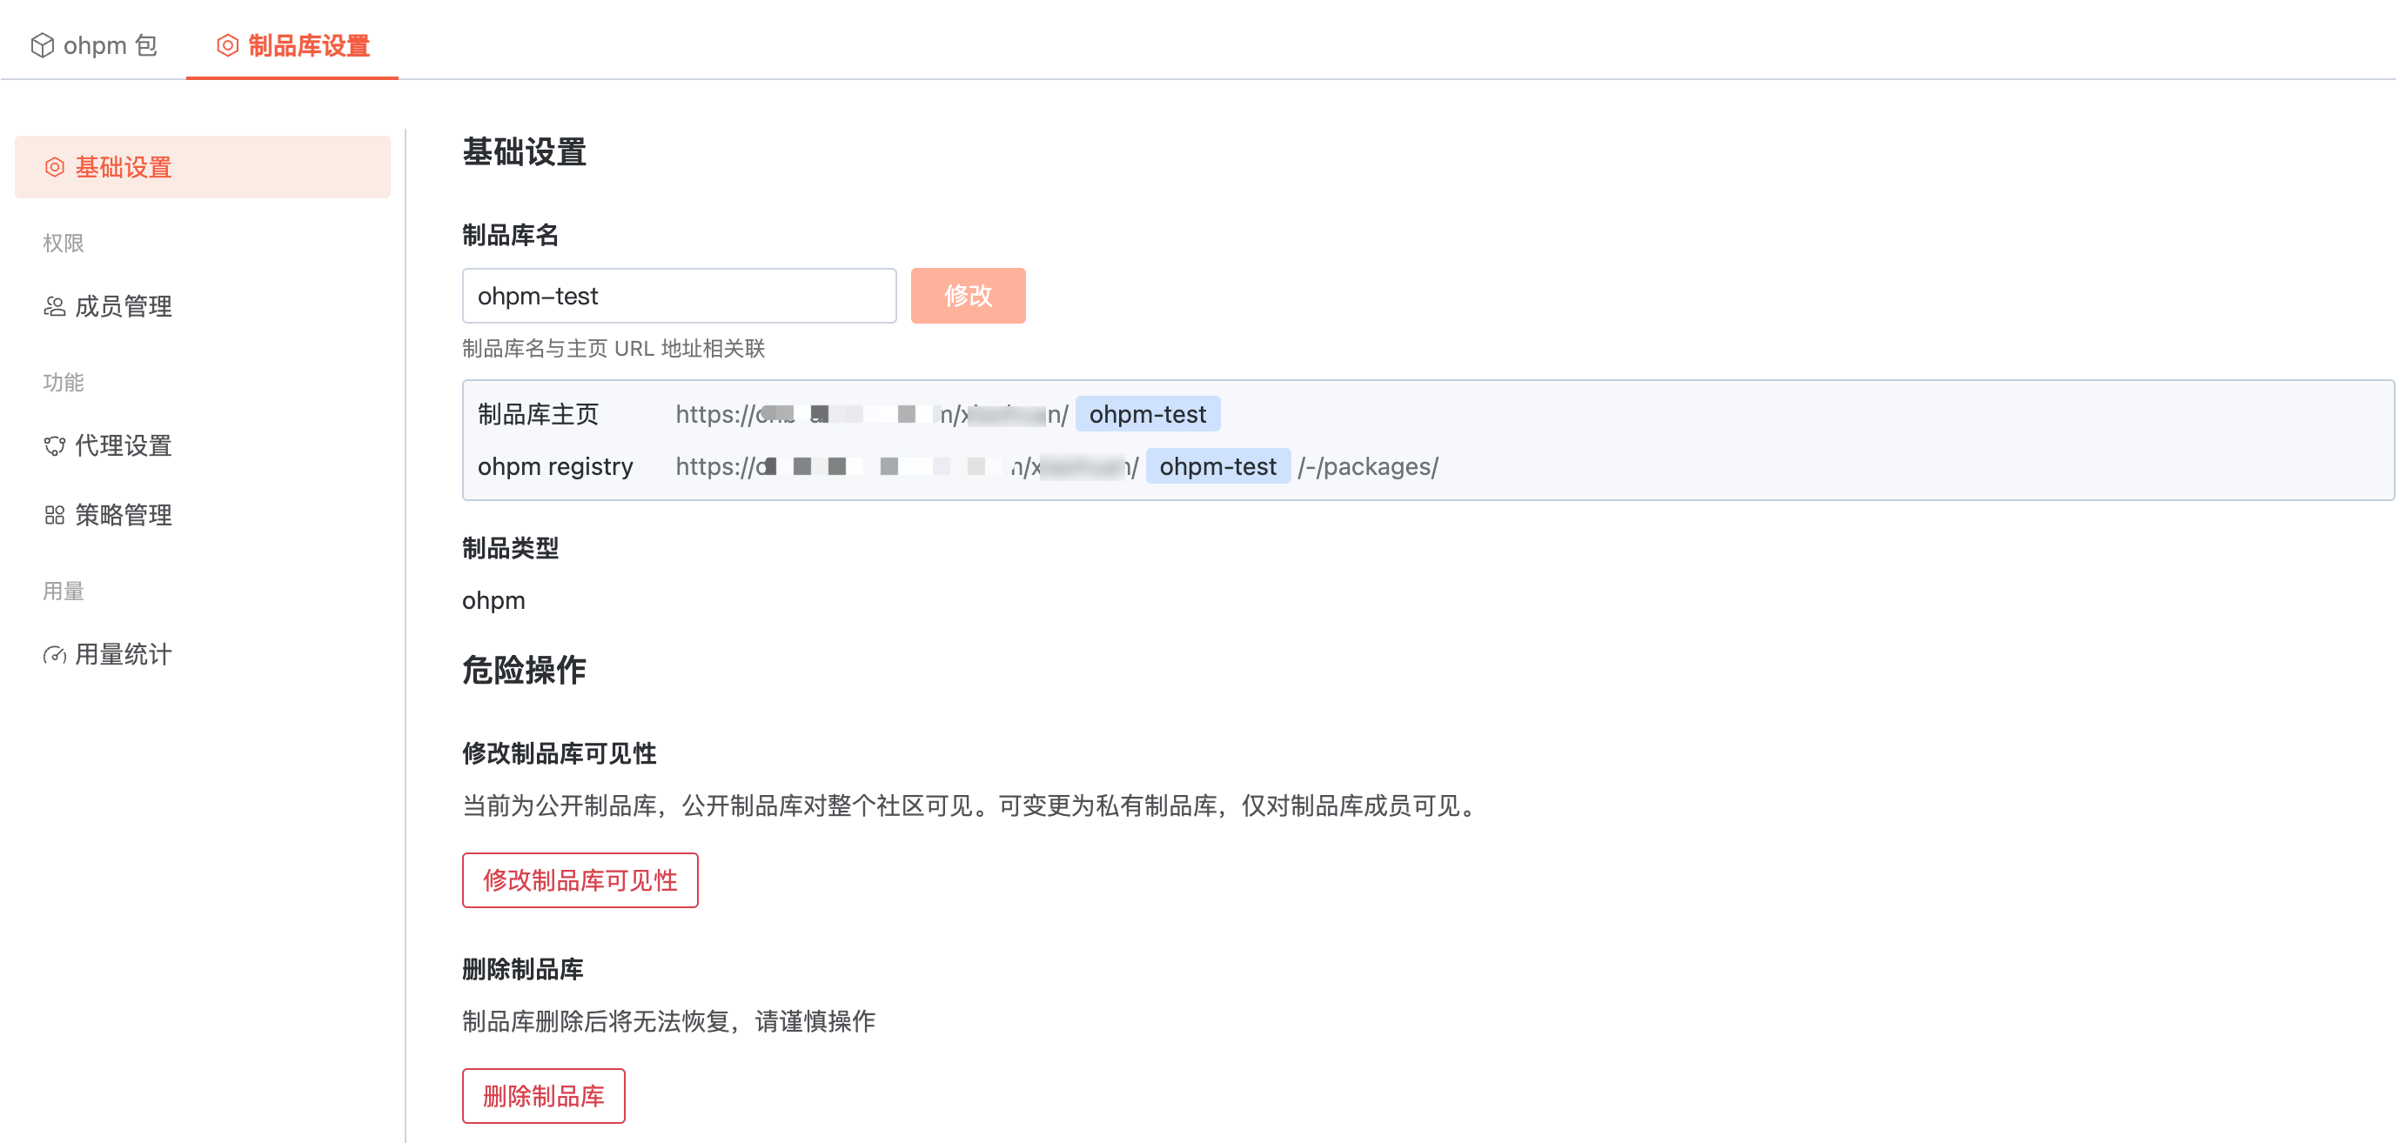The height and width of the screenshot is (1143, 2407).
Task: Switch to the ohpm 包 tab
Action: point(93,45)
